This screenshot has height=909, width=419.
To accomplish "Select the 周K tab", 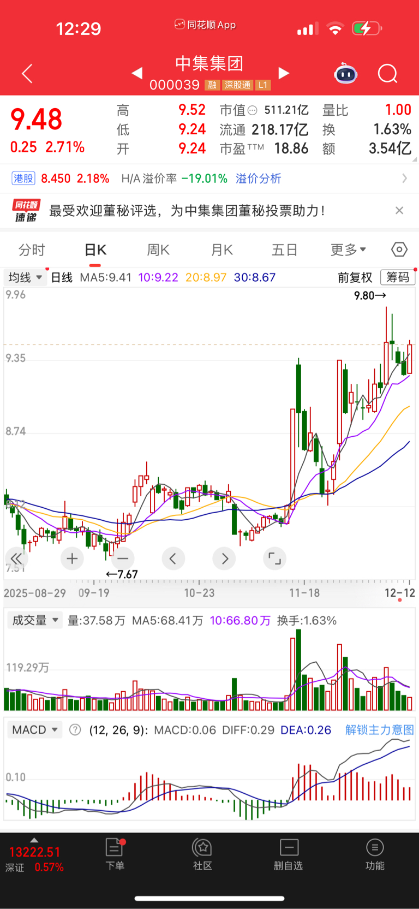I will [x=158, y=250].
